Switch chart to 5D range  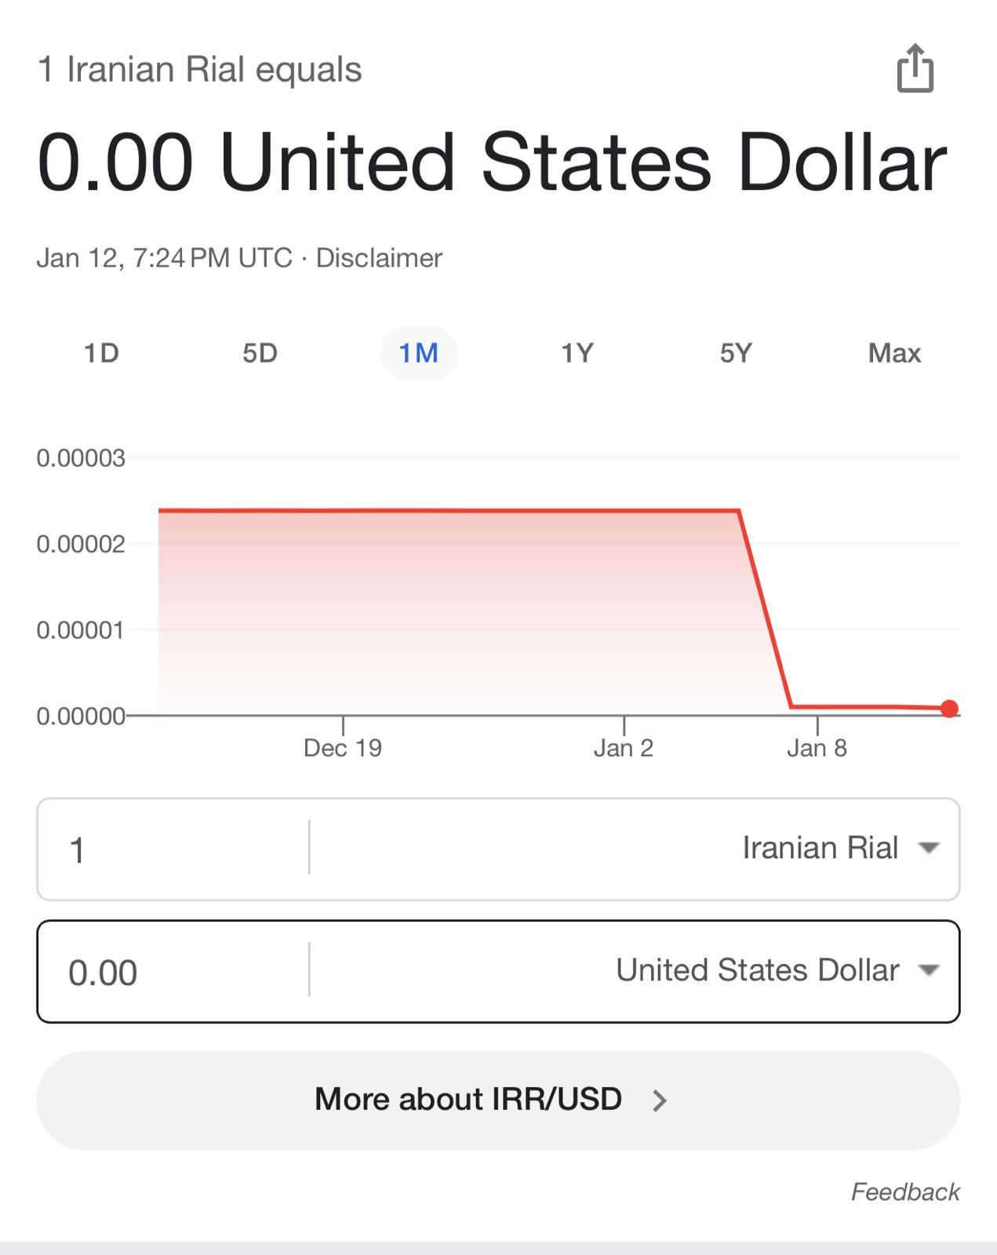click(260, 353)
